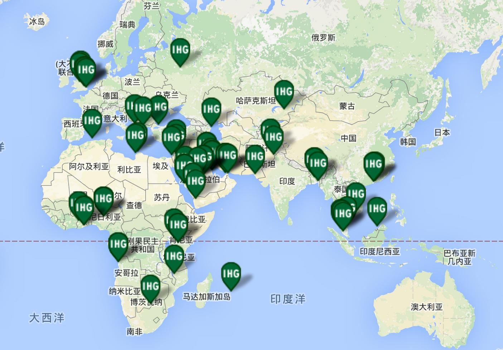Screen dimensions: 503x350
Task: Click the 日本 label
Action: pos(442,132)
